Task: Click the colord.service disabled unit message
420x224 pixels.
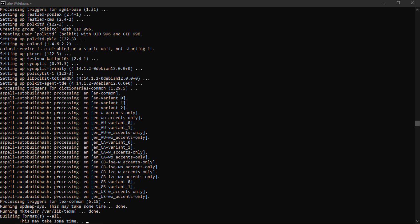Action: pyautogui.click(x=77, y=49)
